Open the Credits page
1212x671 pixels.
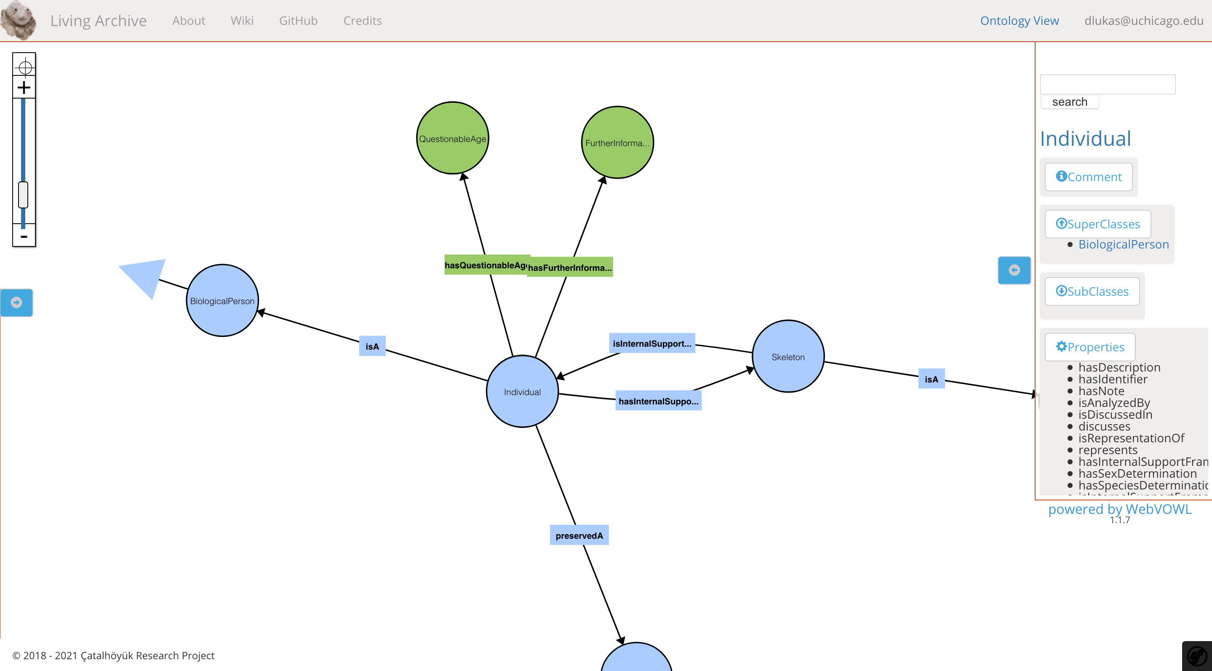pyautogui.click(x=362, y=21)
